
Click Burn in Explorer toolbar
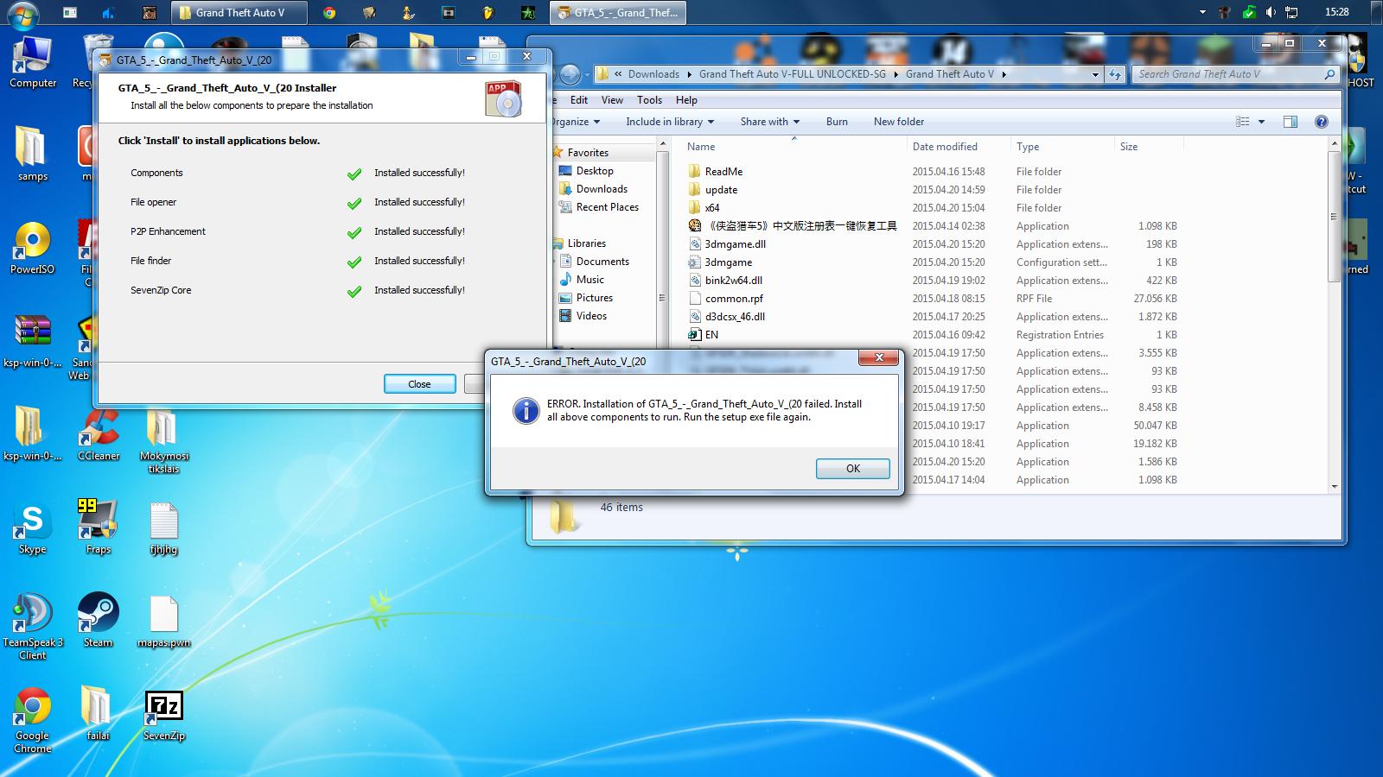837,122
